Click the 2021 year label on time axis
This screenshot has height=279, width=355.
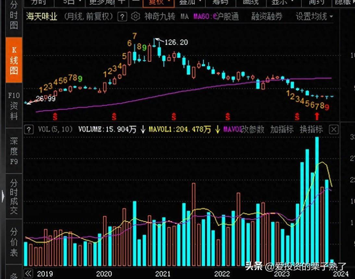(163, 274)
